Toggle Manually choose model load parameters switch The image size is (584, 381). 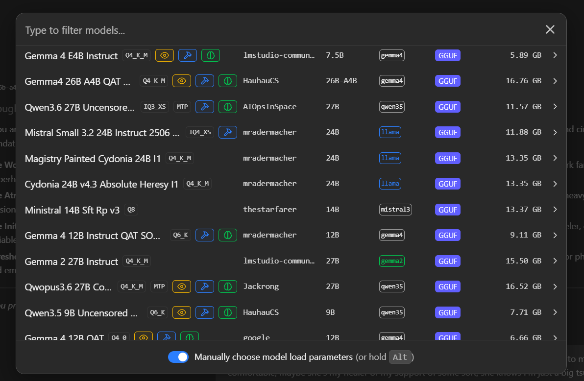178,357
